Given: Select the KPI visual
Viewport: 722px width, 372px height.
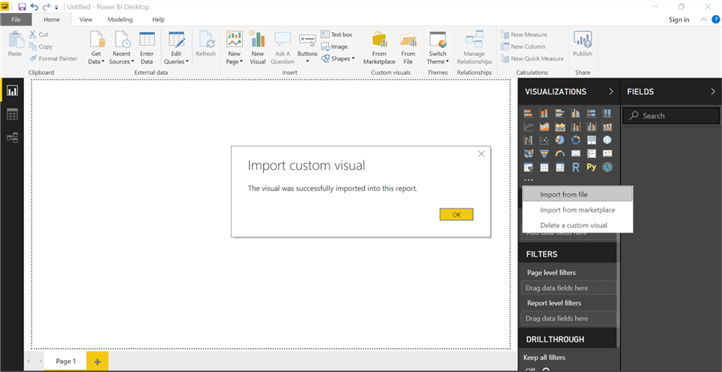Looking at the screenshot, I should coord(607,154).
